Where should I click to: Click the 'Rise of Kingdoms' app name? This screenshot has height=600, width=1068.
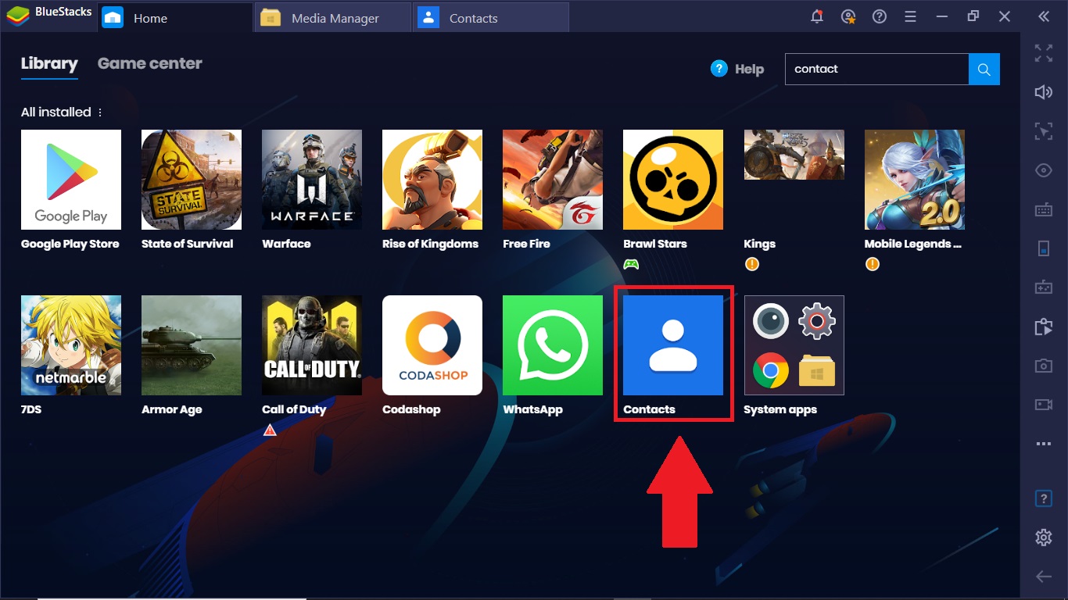click(430, 244)
